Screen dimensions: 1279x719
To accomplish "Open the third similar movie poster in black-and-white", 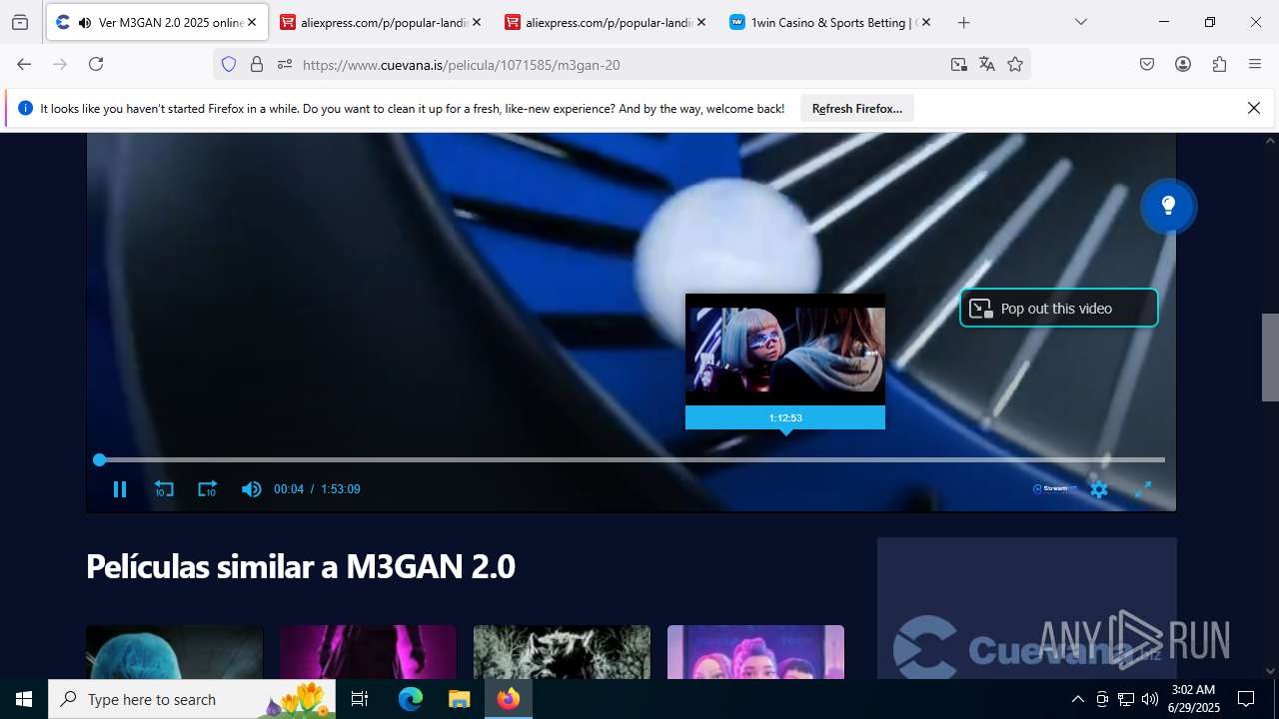I will point(562,652).
